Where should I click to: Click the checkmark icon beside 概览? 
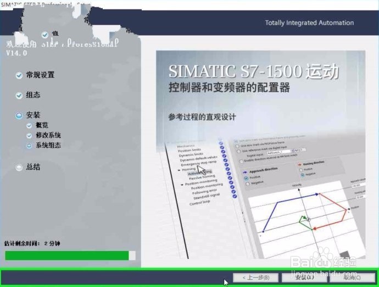pos(29,125)
